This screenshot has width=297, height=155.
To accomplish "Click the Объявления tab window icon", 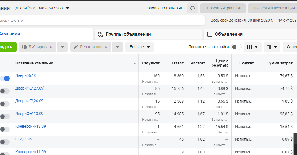I will [x=210, y=34].
